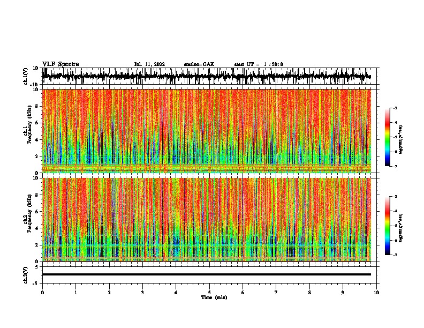Click inside the ch.1 spectrogram panel
This screenshot has height=328, width=424.
point(207,131)
